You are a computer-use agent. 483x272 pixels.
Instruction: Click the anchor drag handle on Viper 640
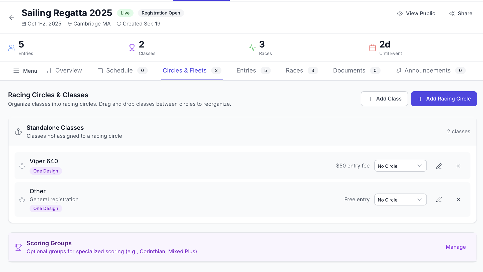pos(22,166)
